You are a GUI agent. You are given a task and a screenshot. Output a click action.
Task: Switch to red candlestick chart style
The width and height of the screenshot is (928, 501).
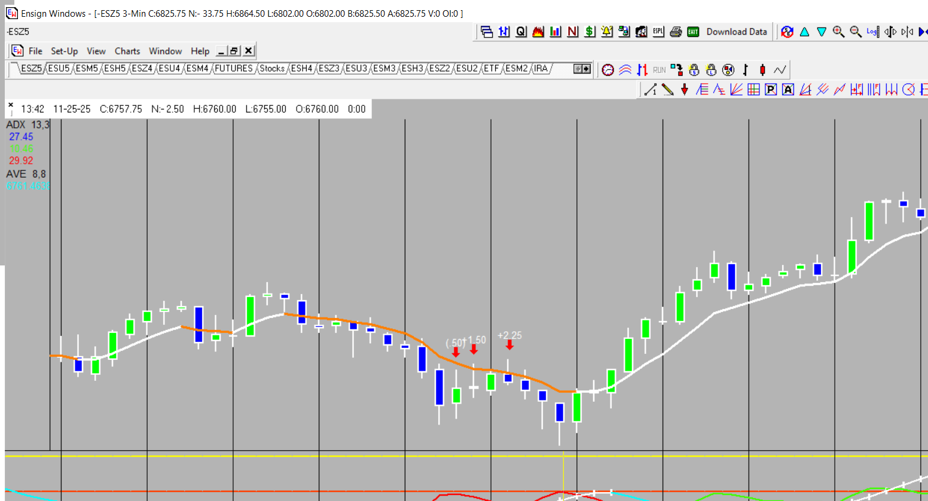pyautogui.click(x=762, y=70)
